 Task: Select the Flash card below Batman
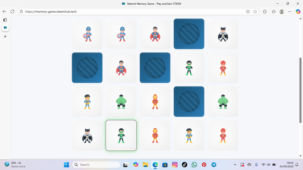tap(223, 68)
